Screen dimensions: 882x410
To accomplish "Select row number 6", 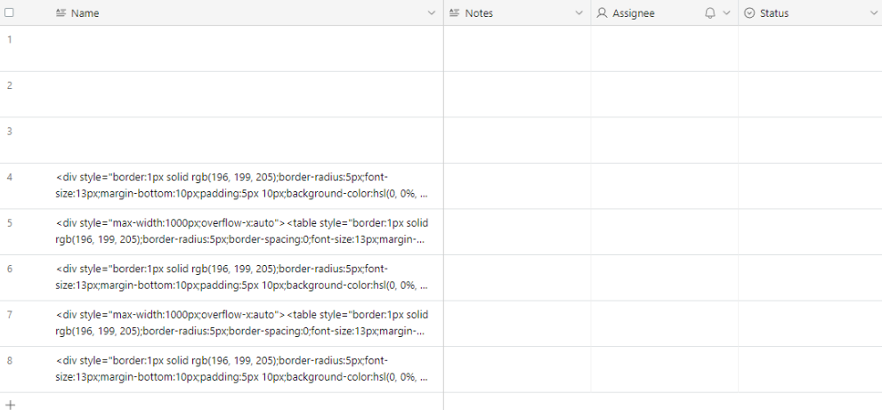I will tap(9, 269).
